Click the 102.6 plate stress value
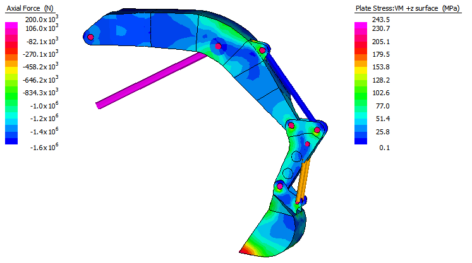Viewport: 472px width, 263px height. [x=381, y=93]
